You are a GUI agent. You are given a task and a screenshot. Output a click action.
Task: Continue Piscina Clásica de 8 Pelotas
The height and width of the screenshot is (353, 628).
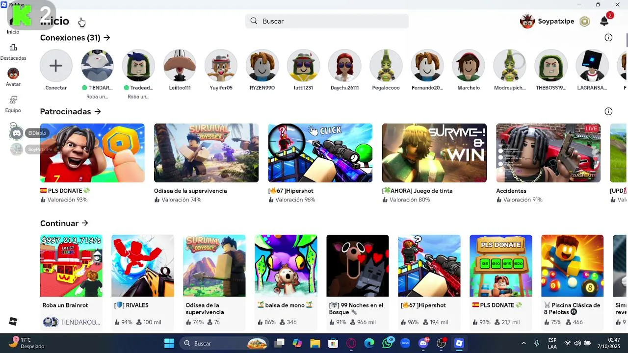[573, 266]
